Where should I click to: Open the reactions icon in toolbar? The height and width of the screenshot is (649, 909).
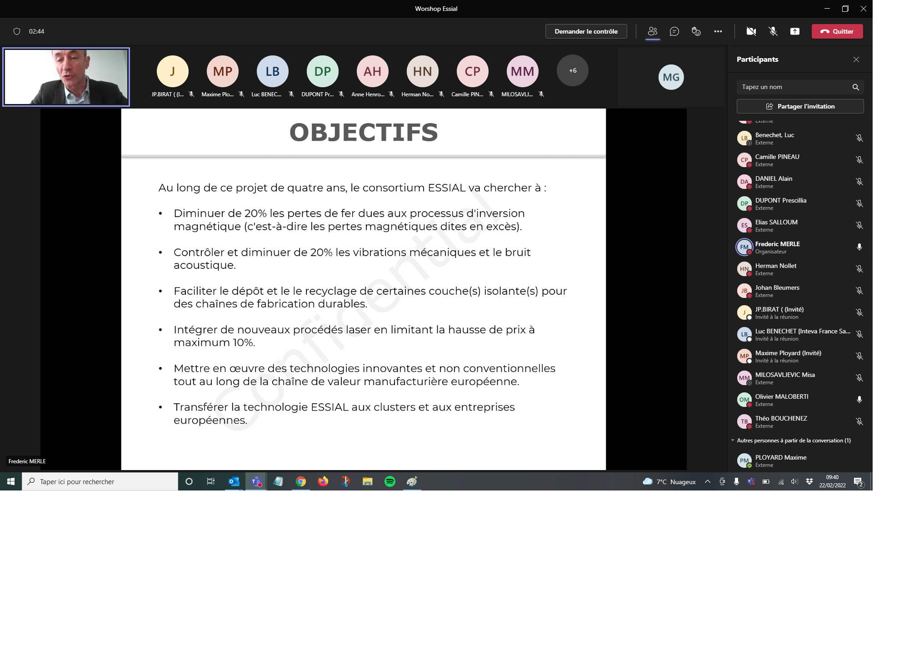(696, 31)
